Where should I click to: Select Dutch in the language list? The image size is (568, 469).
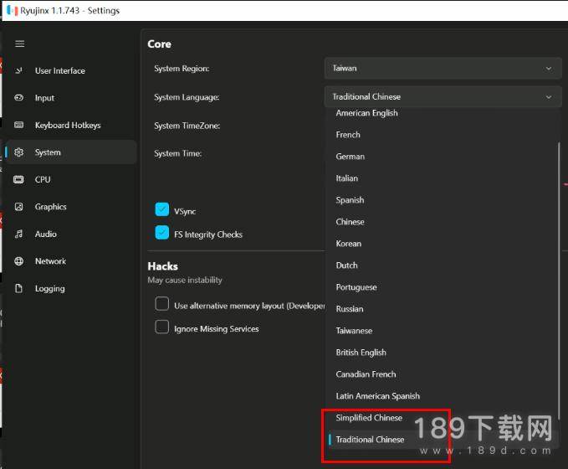(441, 265)
